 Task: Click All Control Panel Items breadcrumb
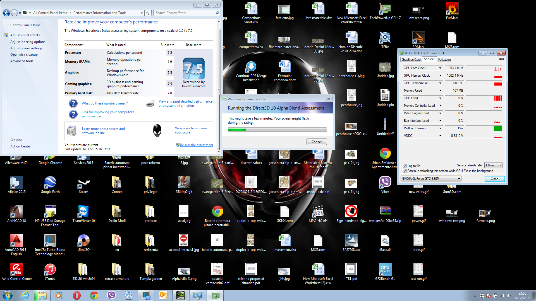[x=50, y=13]
